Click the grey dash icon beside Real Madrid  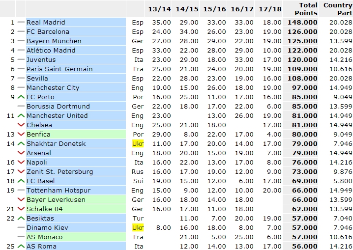[21, 23]
